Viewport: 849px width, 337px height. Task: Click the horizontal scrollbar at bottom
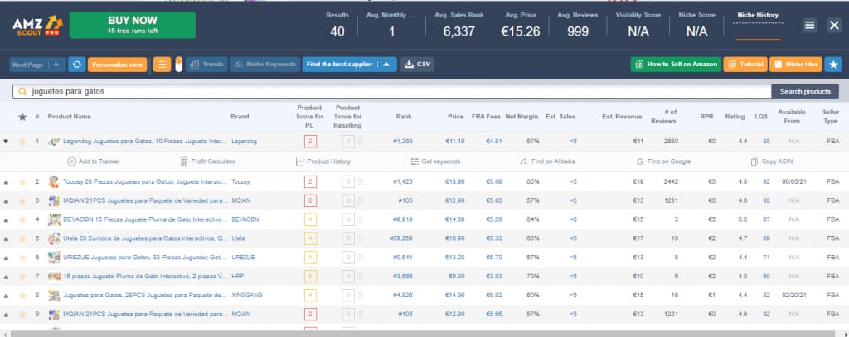424,334
